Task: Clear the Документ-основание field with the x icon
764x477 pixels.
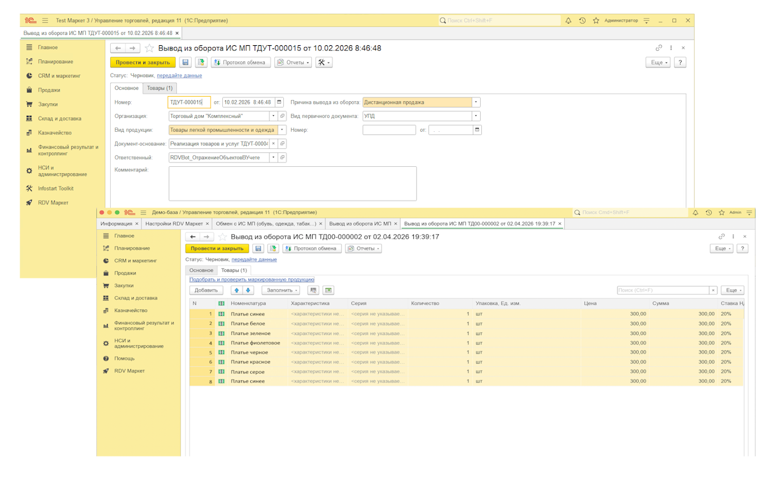Action: pyautogui.click(x=274, y=144)
